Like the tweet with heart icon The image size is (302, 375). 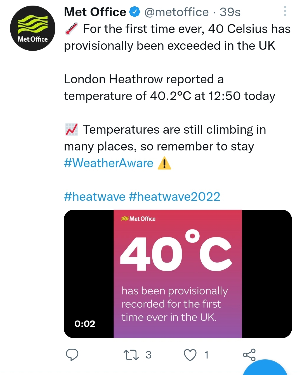tap(190, 355)
